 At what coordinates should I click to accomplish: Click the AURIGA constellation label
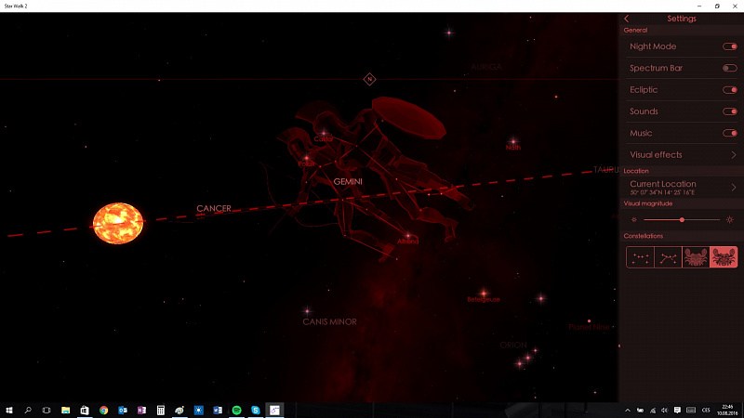coord(486,67)
